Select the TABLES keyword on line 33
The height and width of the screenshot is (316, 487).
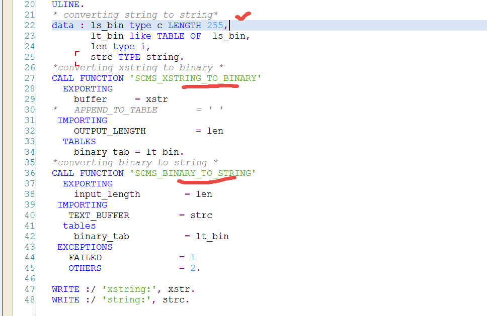pos(79,141)
